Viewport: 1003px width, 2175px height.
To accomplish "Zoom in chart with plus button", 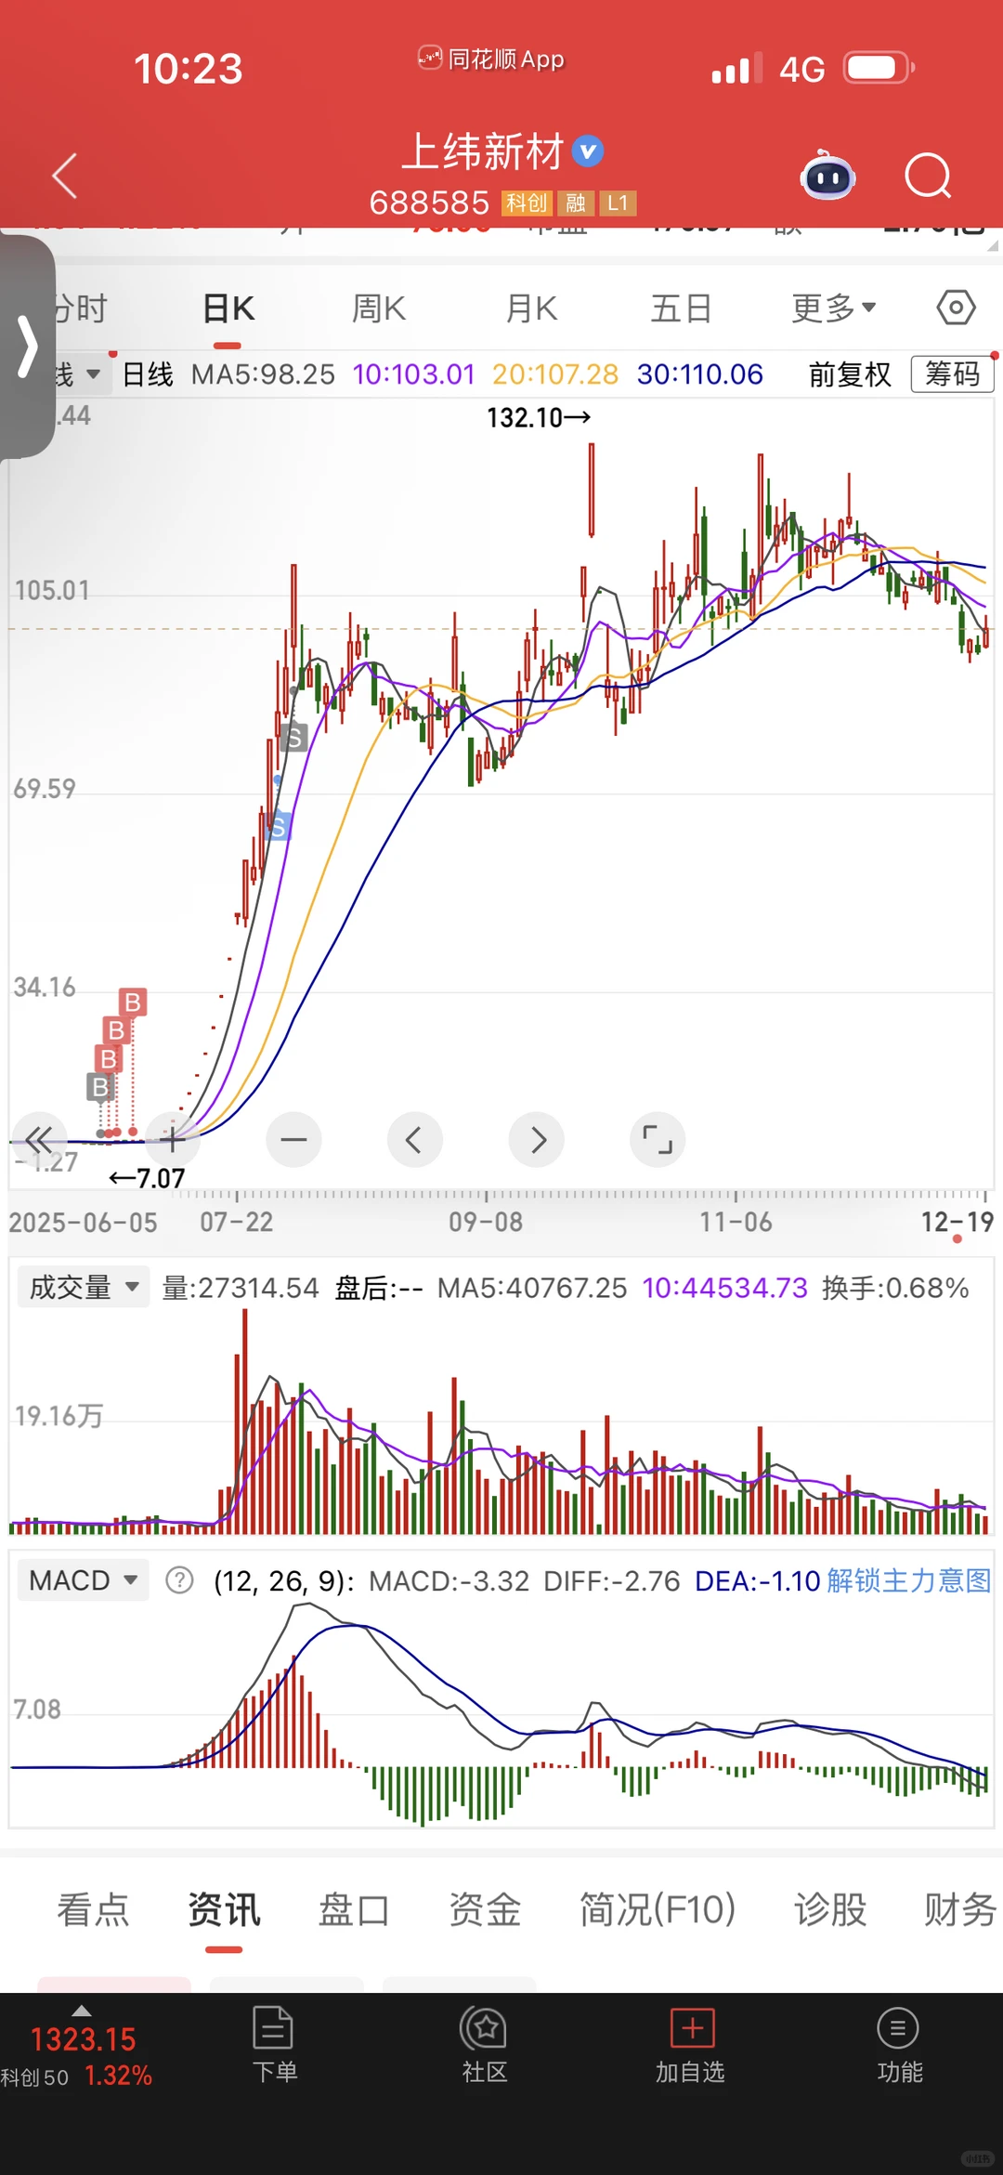I will pos(172,1139).
